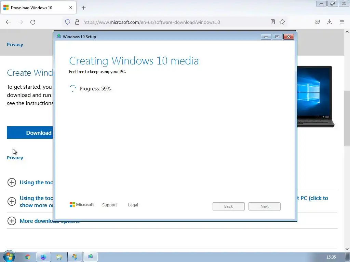Bookmark this page with the star icon
Viewport: 350px width, 262px height.
pos(282,22)
